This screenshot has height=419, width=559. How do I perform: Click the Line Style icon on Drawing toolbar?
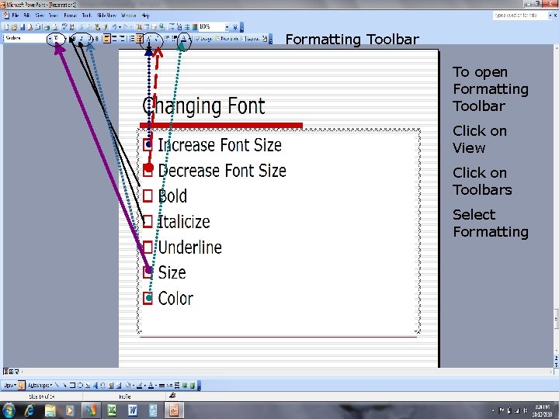click(x=161, y=385)
